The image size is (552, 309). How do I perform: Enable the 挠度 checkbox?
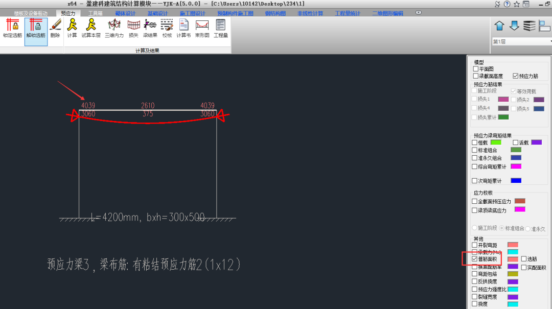pos(474,304)
